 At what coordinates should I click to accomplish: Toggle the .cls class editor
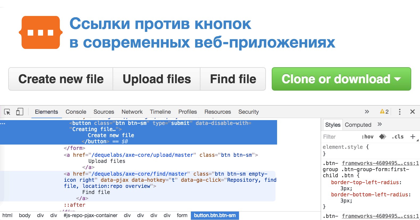(x=398, y=137)
